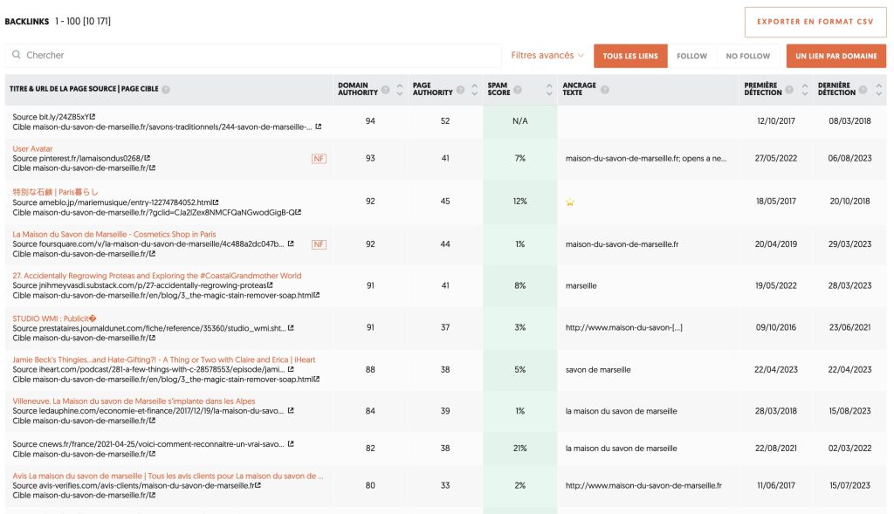894x514 pixels.
Task: Open external link icon for avis-verifies.com source
Action: 258,485
